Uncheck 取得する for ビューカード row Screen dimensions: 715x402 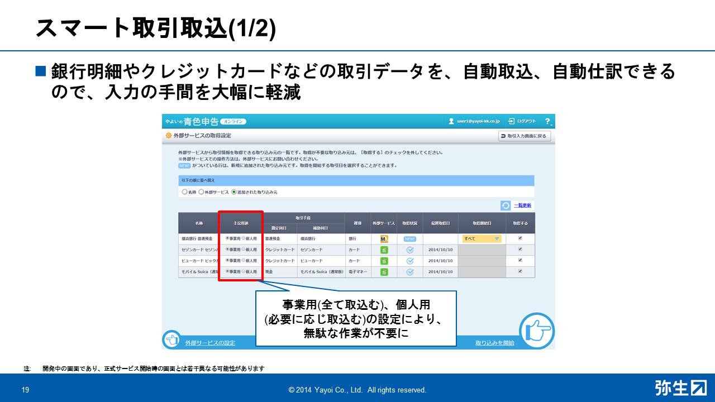pos(520,260)
